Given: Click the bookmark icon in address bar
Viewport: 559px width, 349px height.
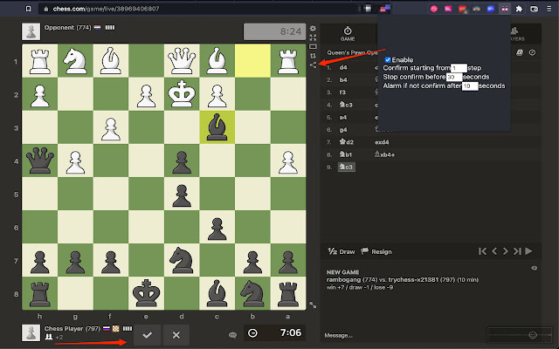Looking at the screenshot, I should [x=29, y=9].
